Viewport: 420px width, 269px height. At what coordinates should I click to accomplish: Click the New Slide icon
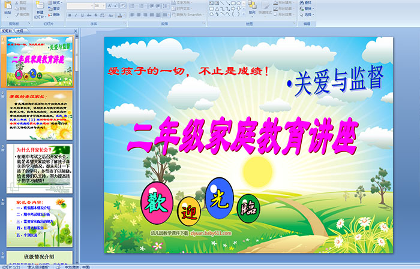tap(40, 5)
